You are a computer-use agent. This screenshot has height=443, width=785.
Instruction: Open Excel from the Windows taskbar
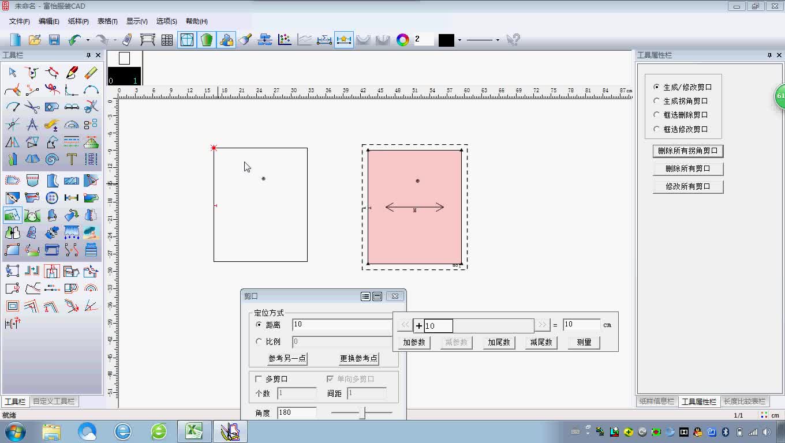(194, 431)
